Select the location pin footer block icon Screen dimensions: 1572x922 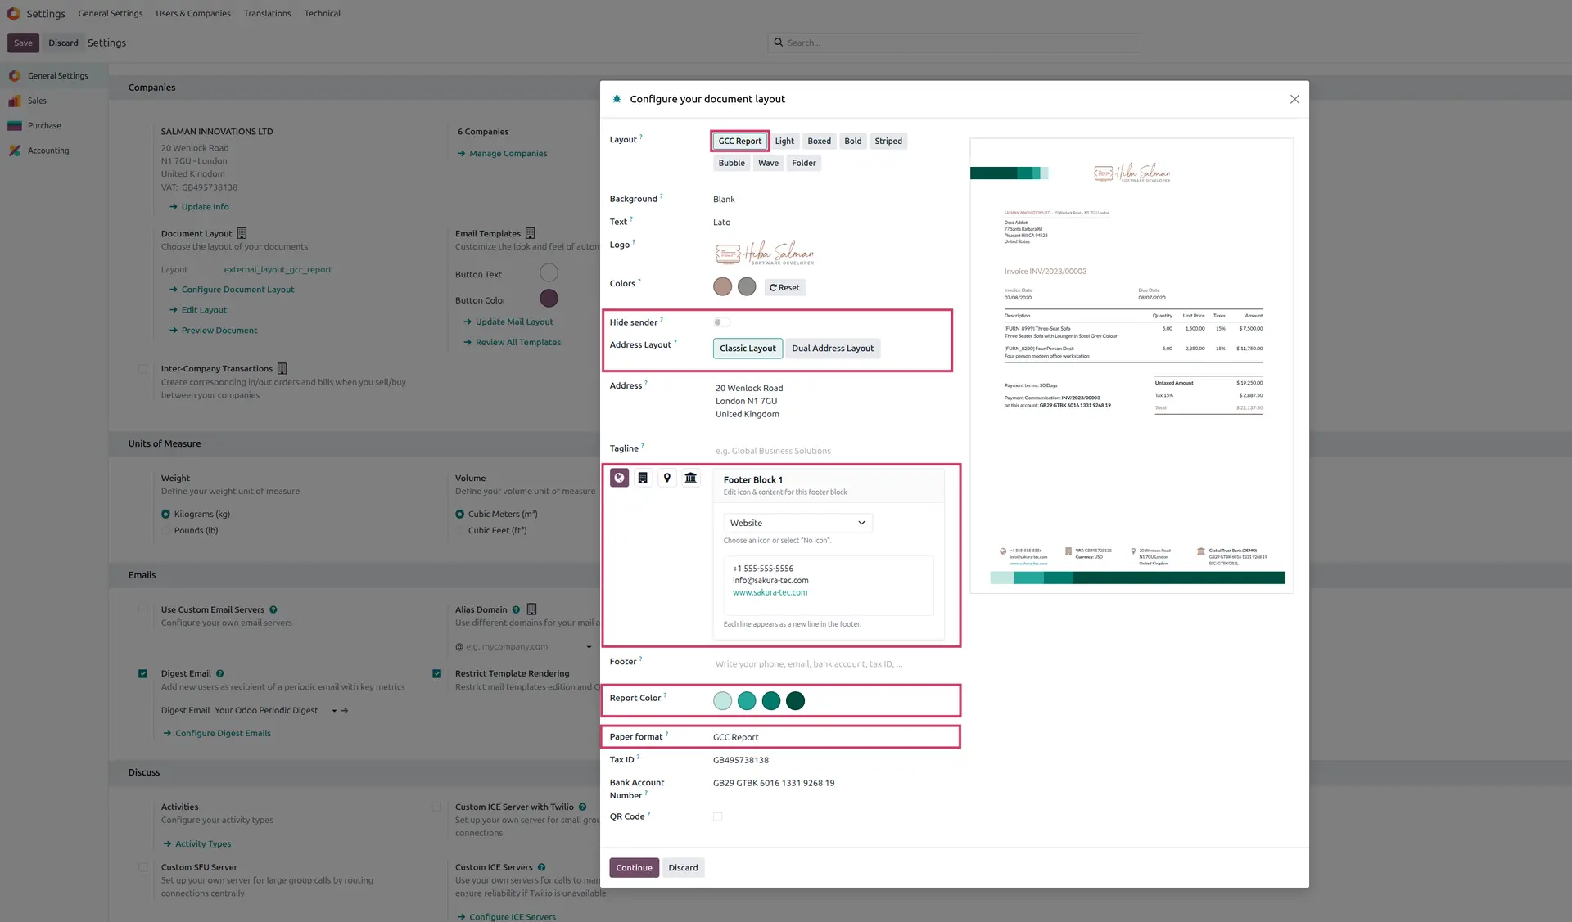pyautogui.click(x=667, y=478)
